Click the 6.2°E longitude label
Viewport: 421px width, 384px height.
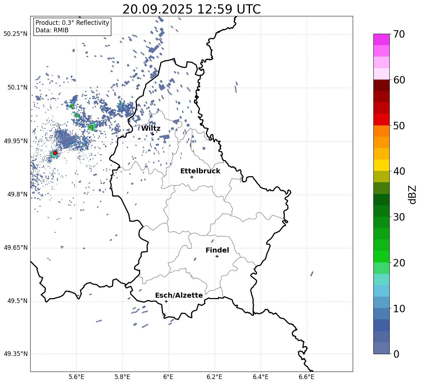tap(214, 377)
